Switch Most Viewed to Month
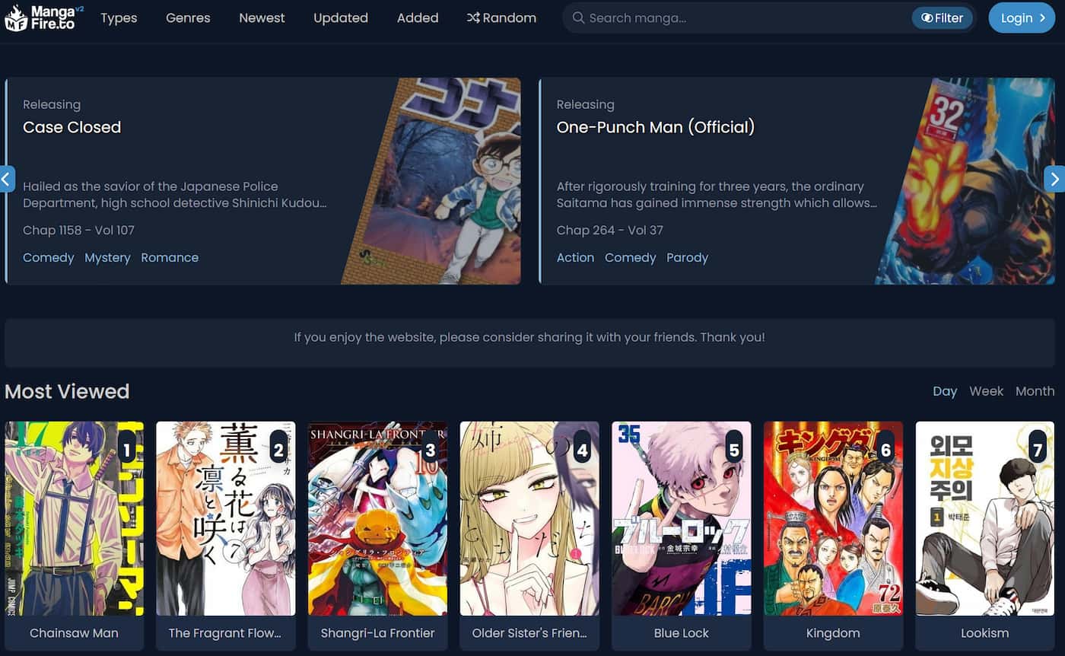This screenshot has height=656, width=1065. click(1035, 391)
